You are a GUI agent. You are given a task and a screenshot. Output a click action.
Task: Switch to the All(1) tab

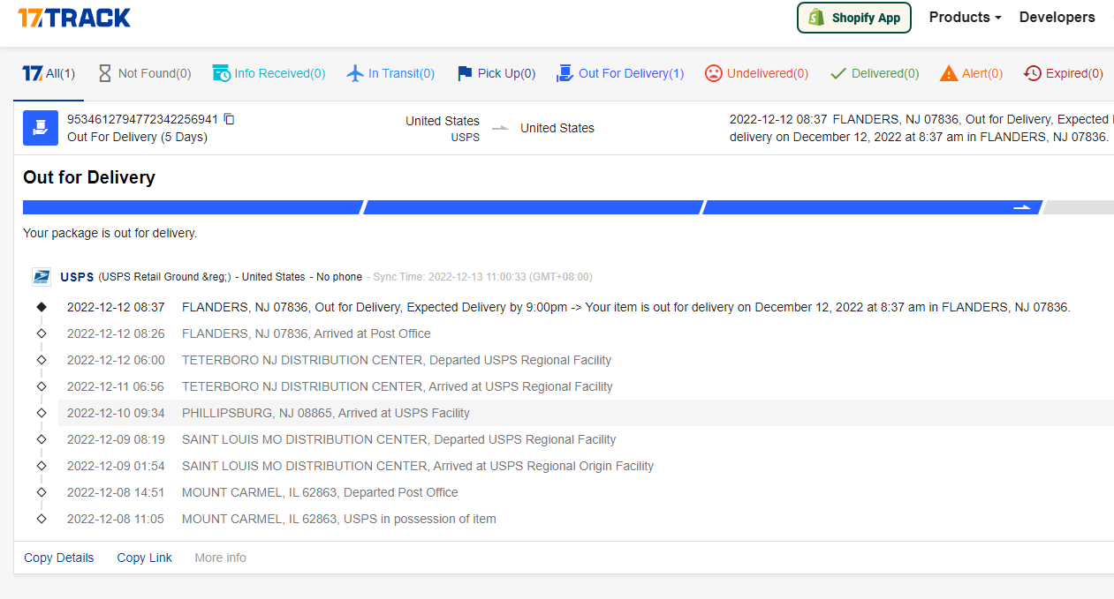click(49, 73)
